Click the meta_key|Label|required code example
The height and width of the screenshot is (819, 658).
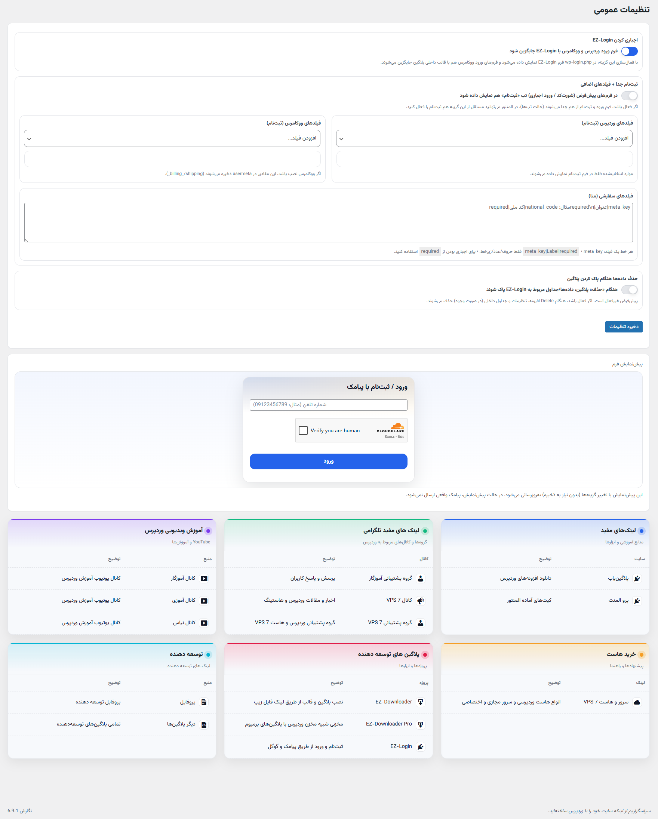point(551,251)
